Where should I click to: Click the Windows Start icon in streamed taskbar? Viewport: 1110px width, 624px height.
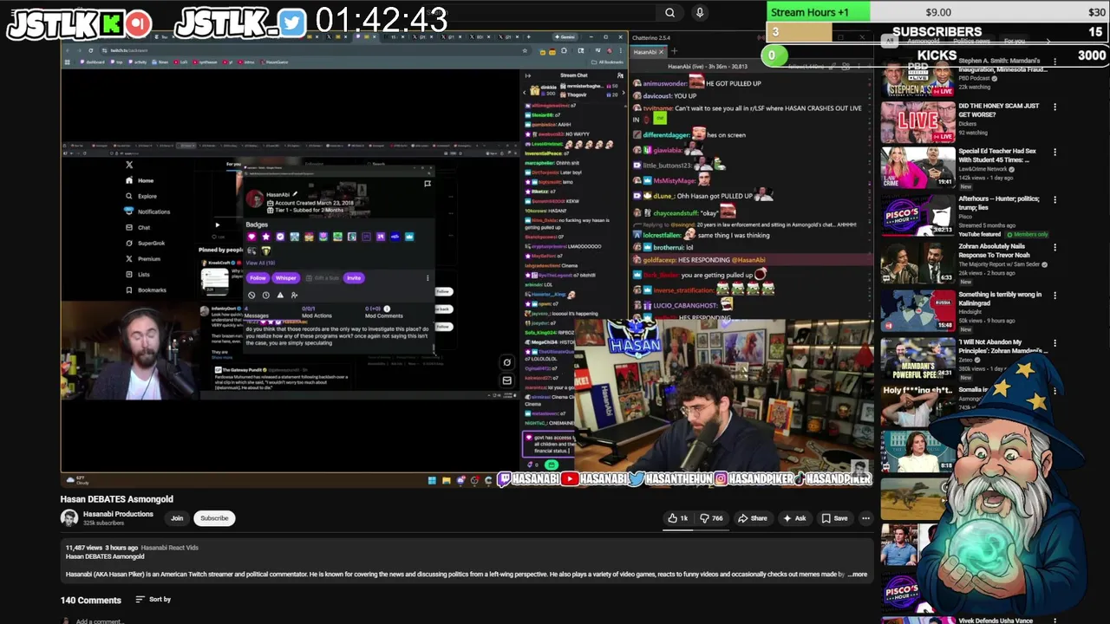point(432,480)
